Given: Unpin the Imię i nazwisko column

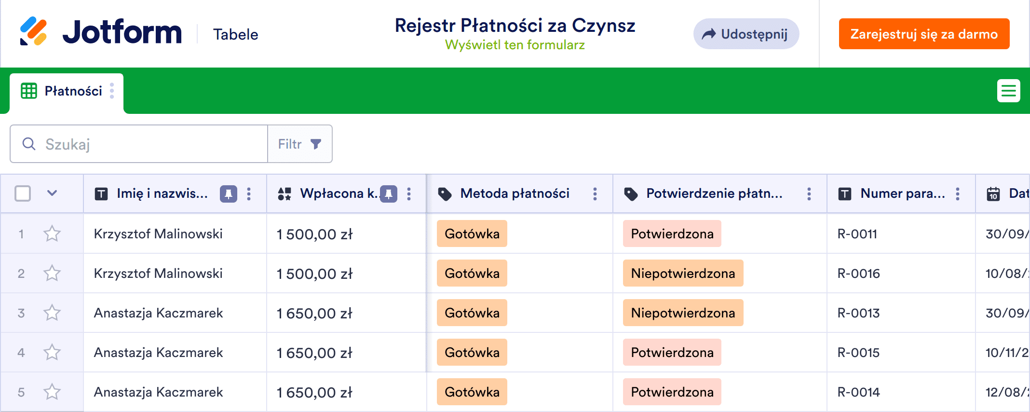Looking at the screenshot, I should 228,194.
